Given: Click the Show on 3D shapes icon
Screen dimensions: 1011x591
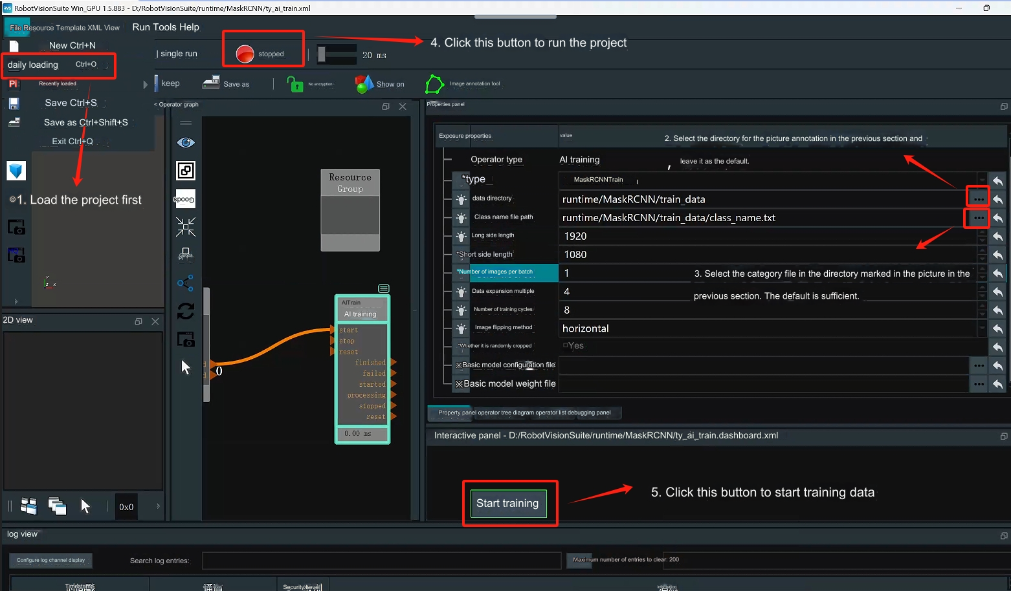Looking at the screenshot, I should [364, 84].
